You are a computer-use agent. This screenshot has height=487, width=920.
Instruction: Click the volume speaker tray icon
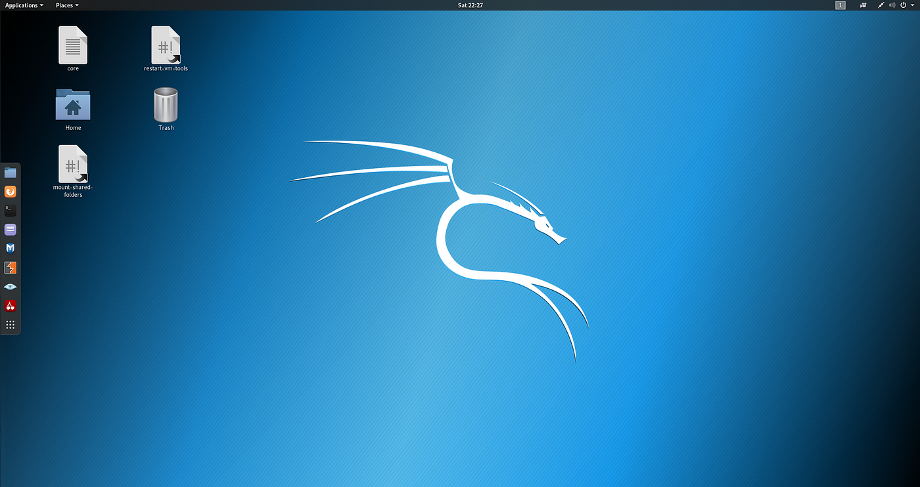(x=892, y=5)
